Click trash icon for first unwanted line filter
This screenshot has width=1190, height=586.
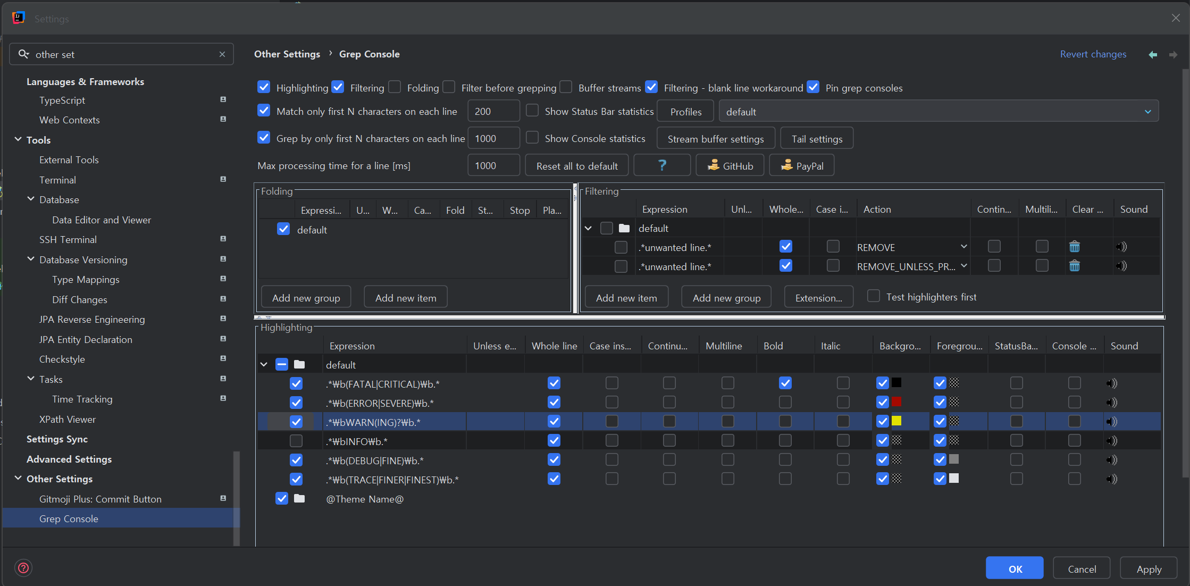coord(1074,247)
